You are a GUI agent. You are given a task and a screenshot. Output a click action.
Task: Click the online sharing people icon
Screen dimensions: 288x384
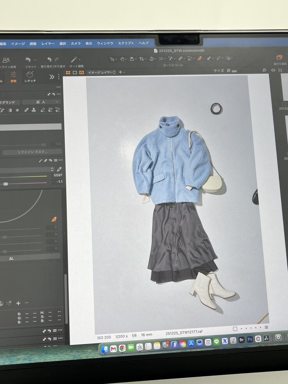pos(6,60)
